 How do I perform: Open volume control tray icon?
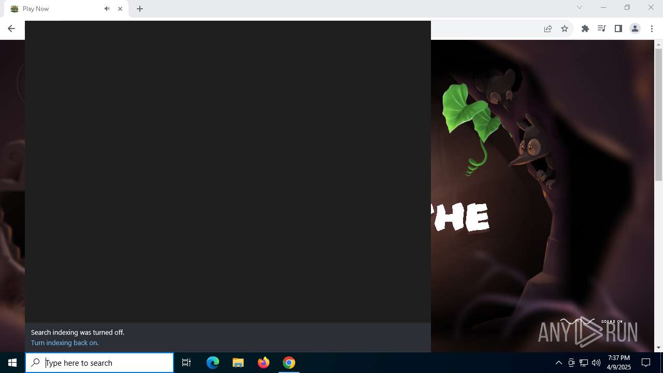[x=596, y=363]
